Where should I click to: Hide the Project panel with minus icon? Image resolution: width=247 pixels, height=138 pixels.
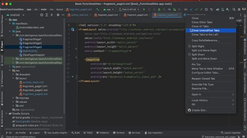[63, 15]
